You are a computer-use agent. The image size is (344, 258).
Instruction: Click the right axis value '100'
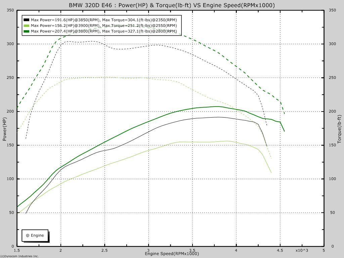point(332,179)
